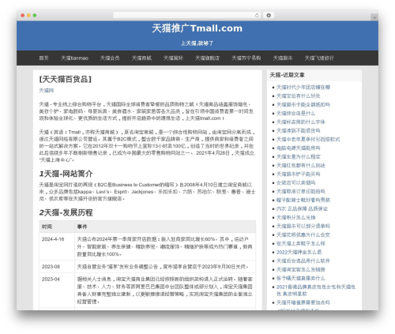The height and width of the screenshot is (334, 395).
Task: Click the date cell 2023-08
Action: coord(51,267)
